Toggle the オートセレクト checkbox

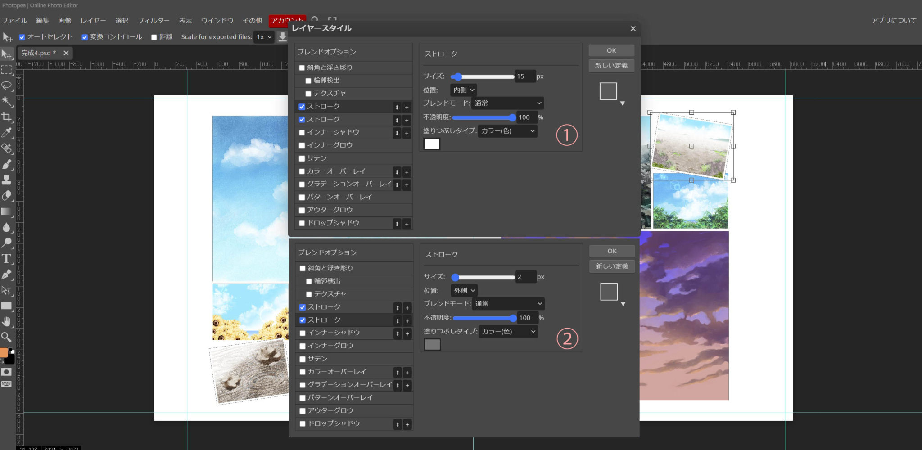[22, 37]
